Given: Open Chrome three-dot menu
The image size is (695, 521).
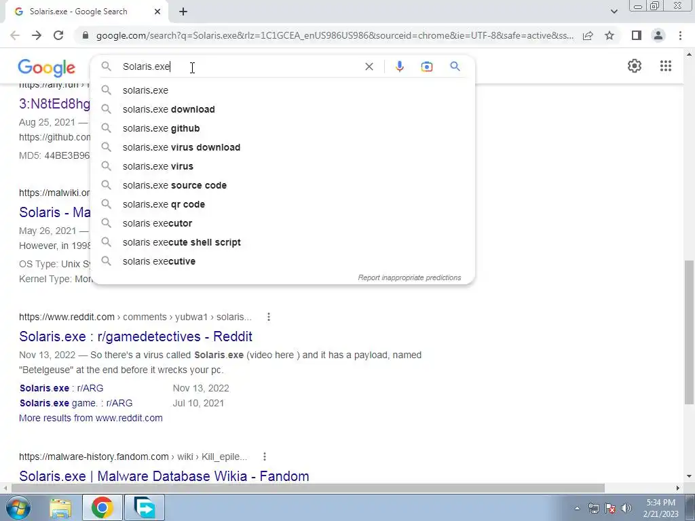Looking at the screenshot, I should (680, 35).
